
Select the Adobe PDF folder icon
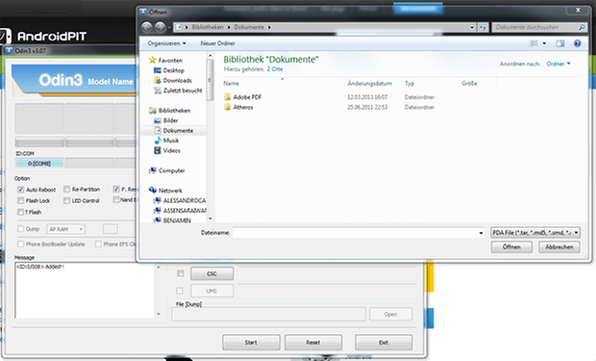tap(228, 96)
